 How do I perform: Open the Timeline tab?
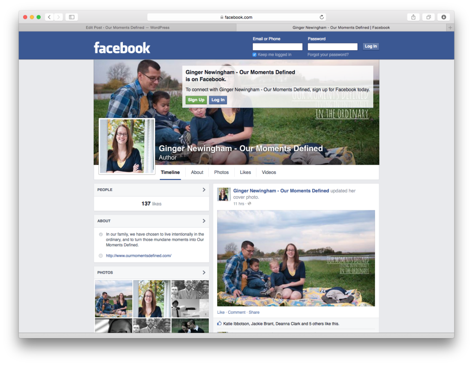click(170, 173)
